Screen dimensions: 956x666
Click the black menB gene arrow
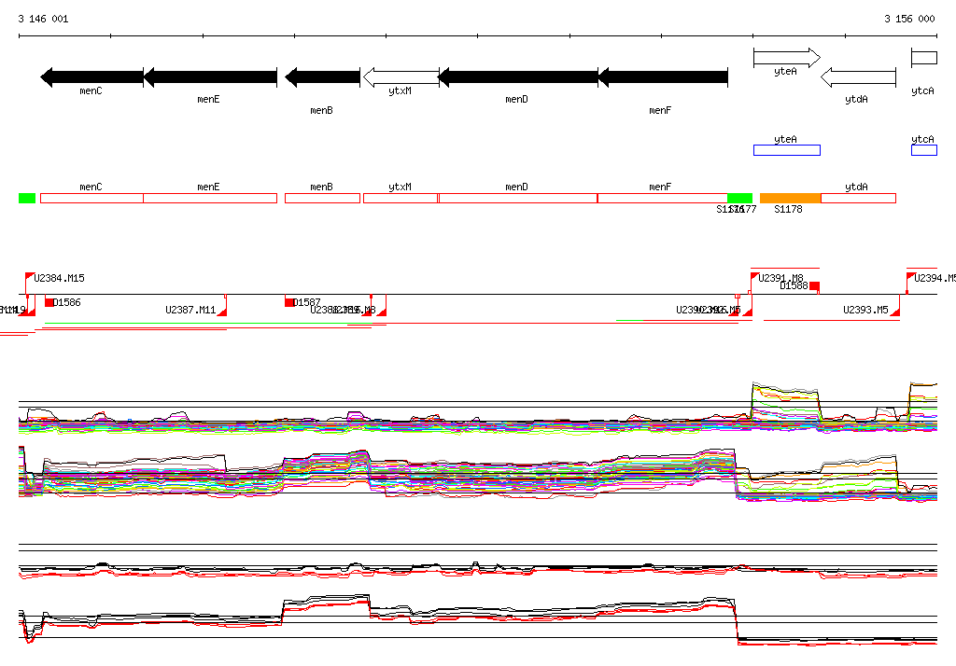pyautogui.click(x=322, y=77)
